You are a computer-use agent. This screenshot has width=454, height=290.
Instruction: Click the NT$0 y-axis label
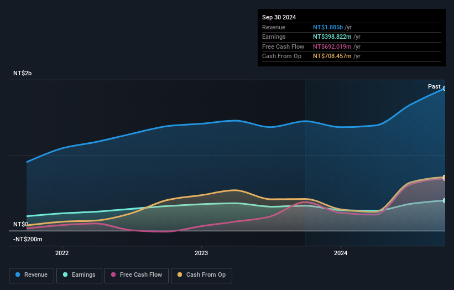21,224
